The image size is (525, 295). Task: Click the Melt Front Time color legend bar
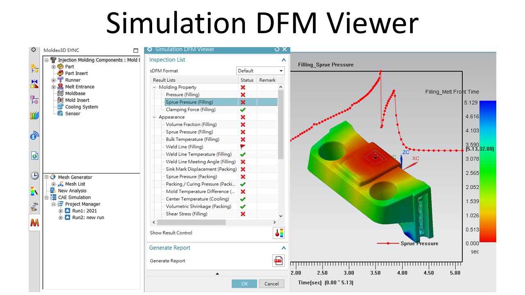coord(488,172)
